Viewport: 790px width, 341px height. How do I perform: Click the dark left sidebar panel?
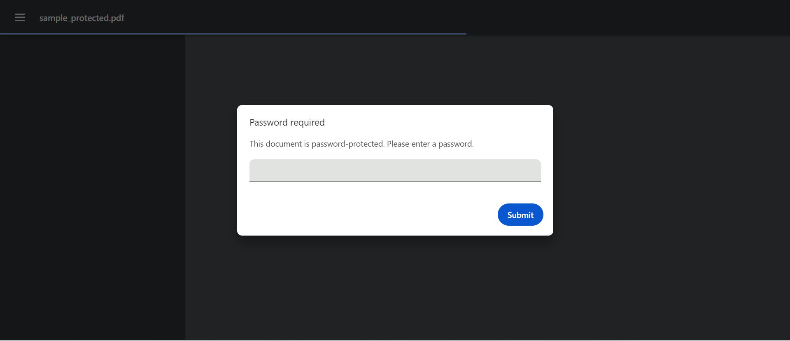tap(92, 165)
